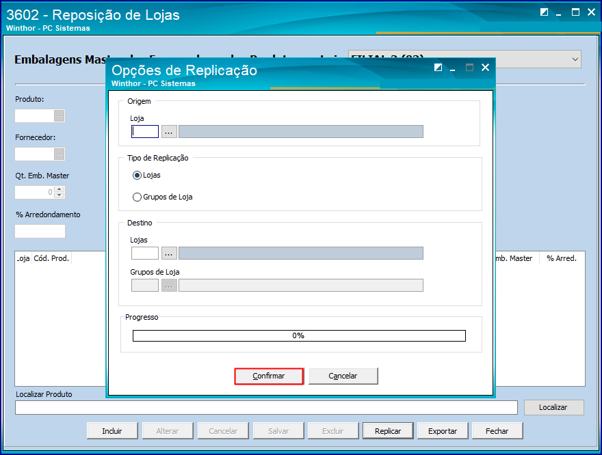Image resolution: width=602 pixels, height=455 pixels.
Task: Click the % Arred. column header
Action: (x=562, y=258)
